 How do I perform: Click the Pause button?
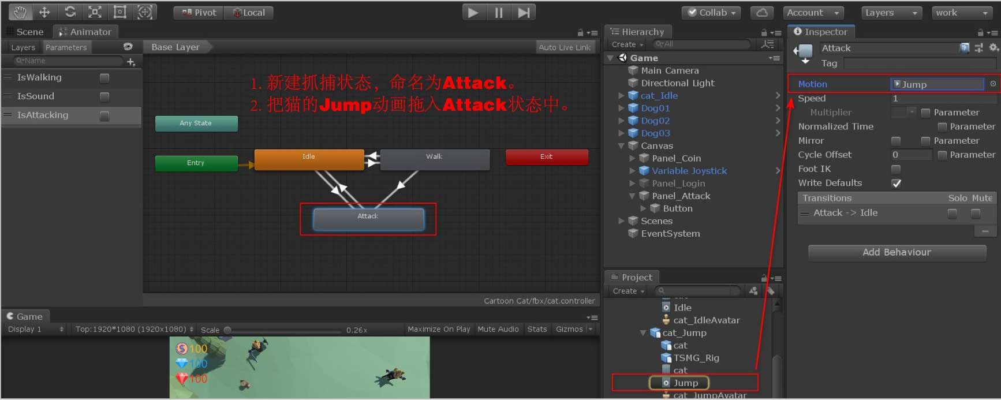tap(498, 12)
